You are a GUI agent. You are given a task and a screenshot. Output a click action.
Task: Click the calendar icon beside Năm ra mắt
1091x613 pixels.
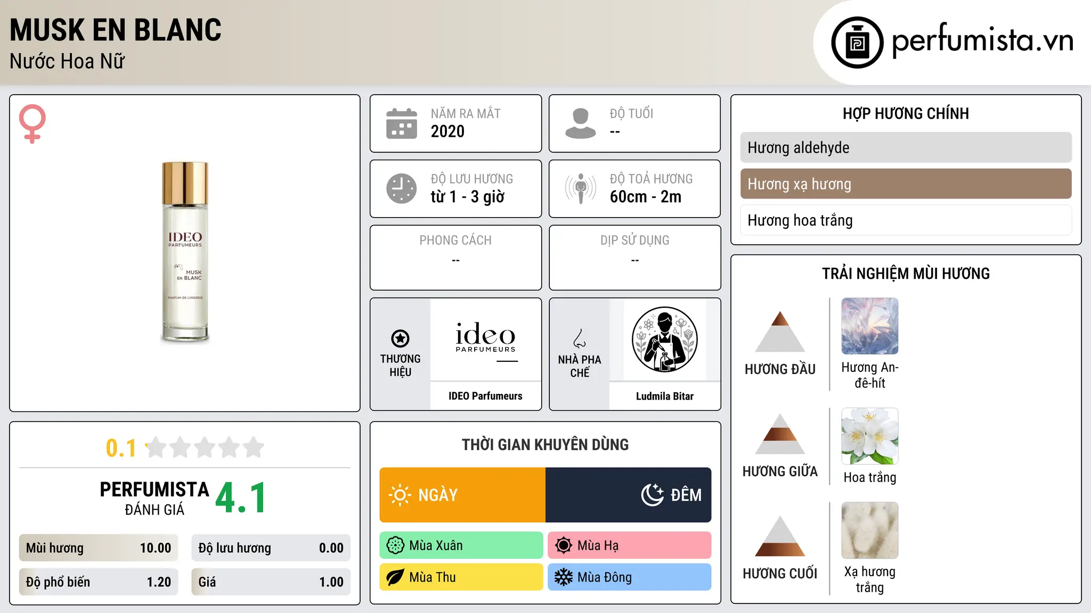(x=402, y=123)
